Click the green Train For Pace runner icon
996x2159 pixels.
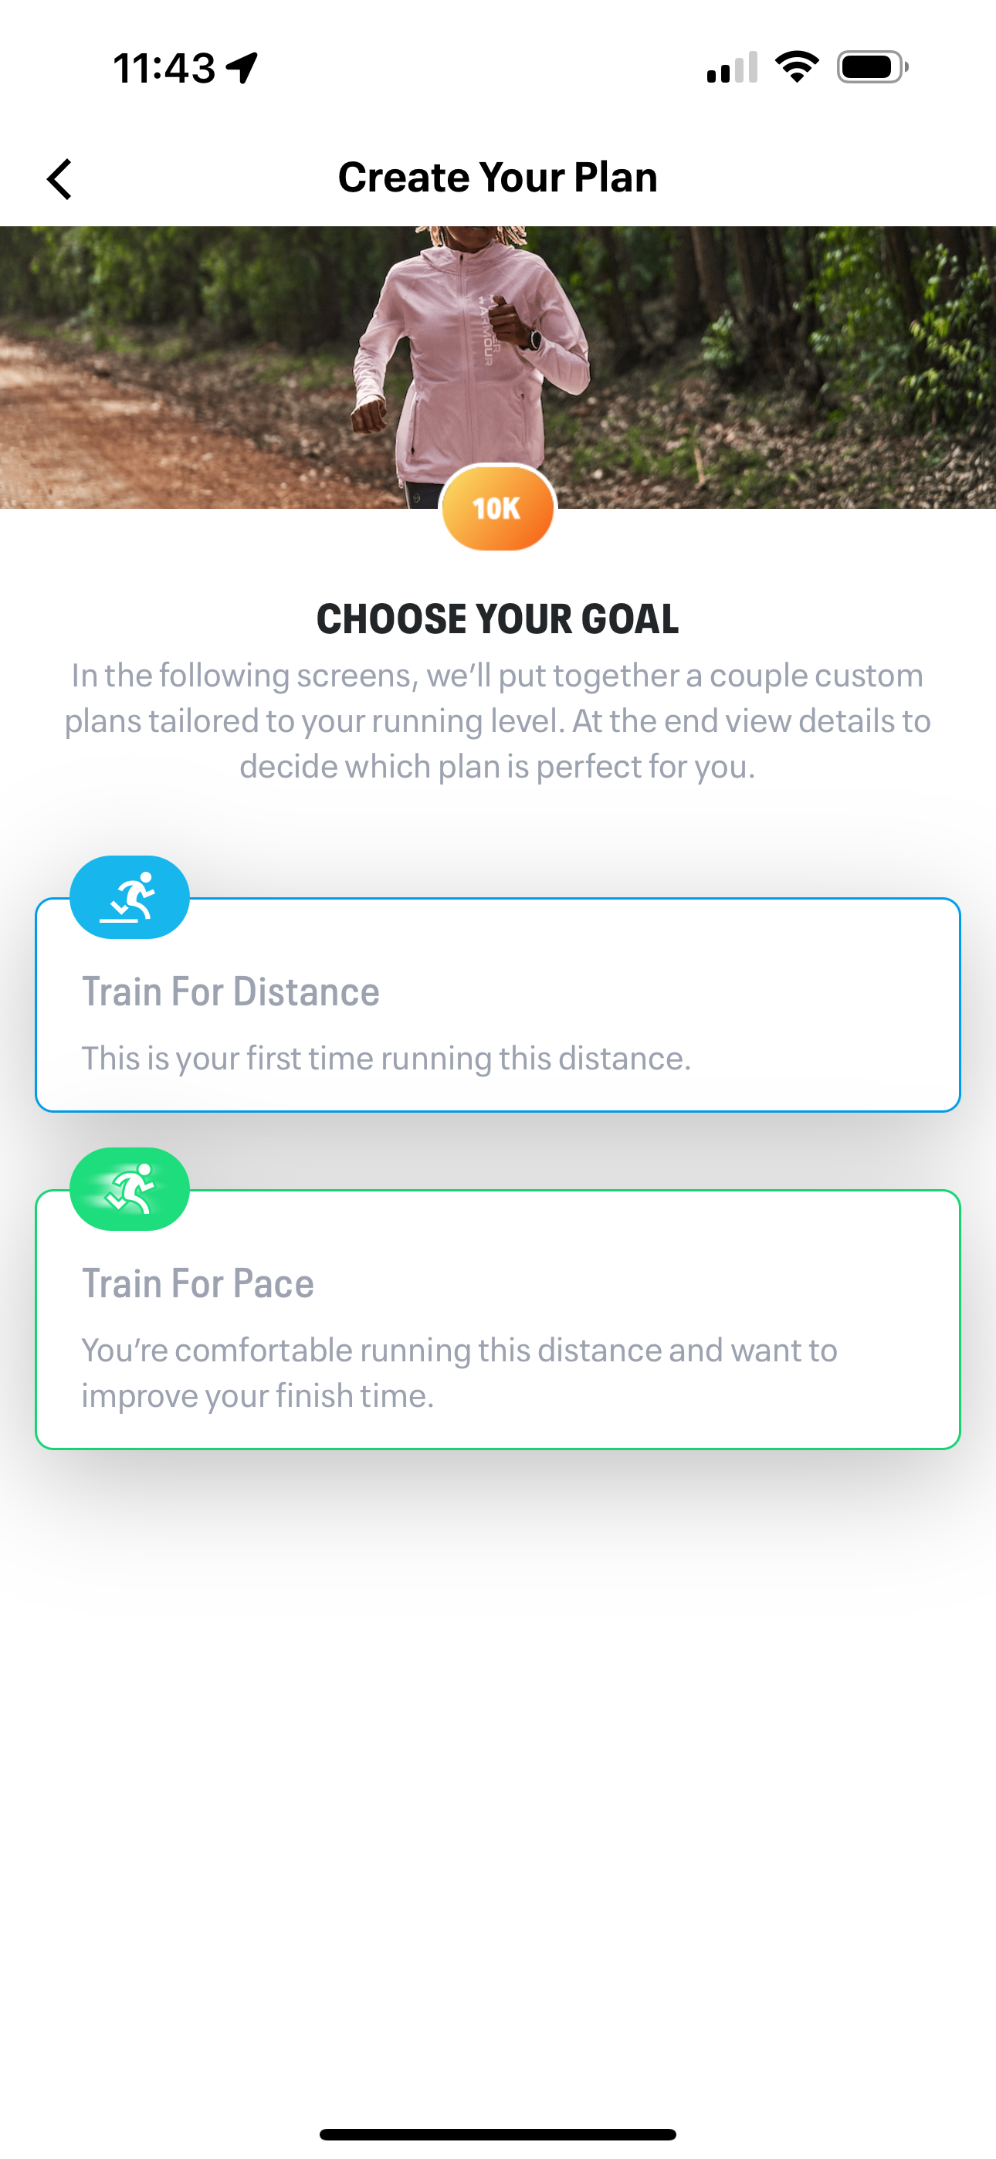pos(130,1189)
